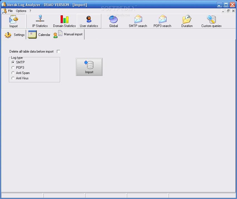Switch to the Calendar tab
Image resolution: width=237 pixels, height=199 pixels.
point(39,35)
